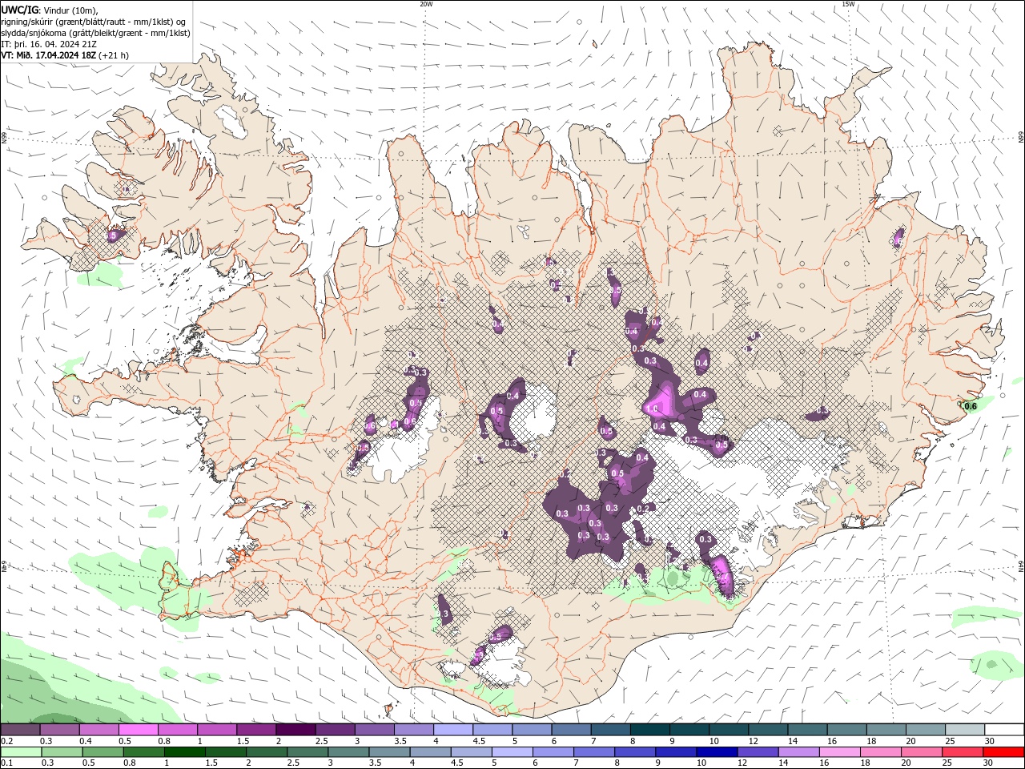1025x769 pixels.
Task: Click the pink rain scale swatch labeled 18
Action: click(x=882, y=752)
